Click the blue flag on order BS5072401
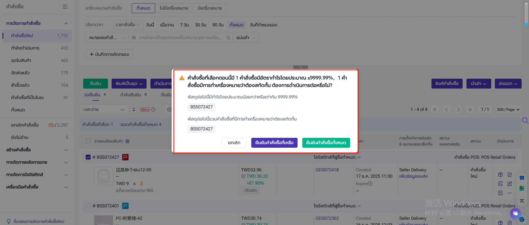This screenshot has height=225, width=529. [125, 206]
